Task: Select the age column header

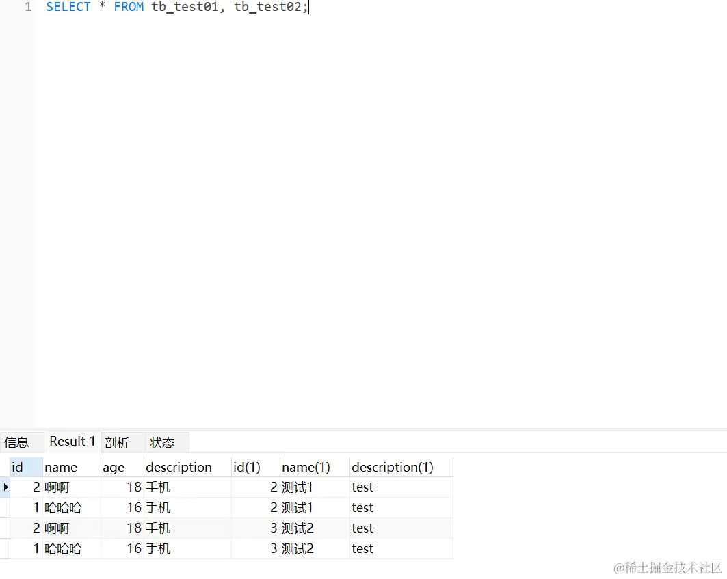Action: (x=122, y=467)
